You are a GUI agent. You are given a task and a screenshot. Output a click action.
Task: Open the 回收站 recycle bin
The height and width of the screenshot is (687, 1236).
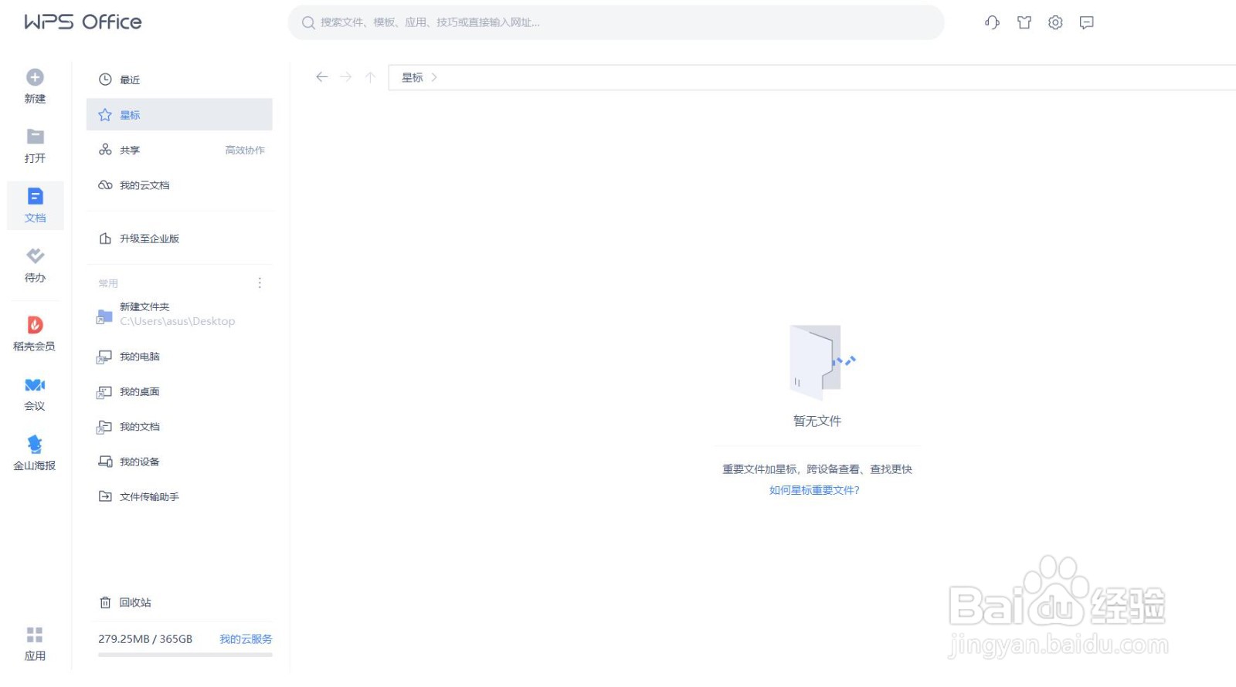179,602
